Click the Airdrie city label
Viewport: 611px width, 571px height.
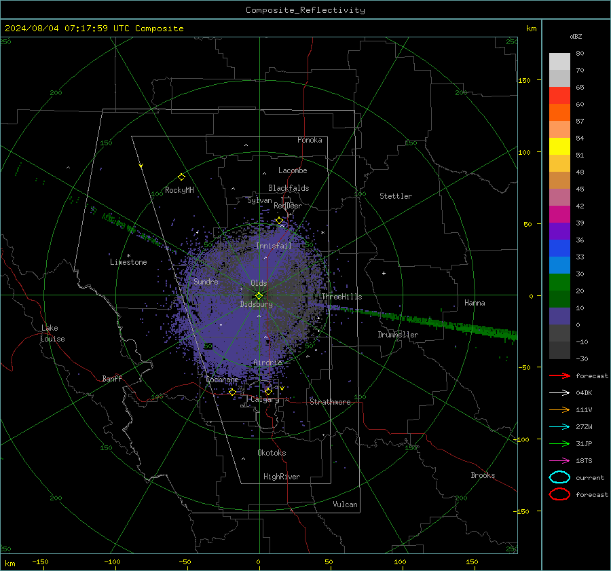267,363
